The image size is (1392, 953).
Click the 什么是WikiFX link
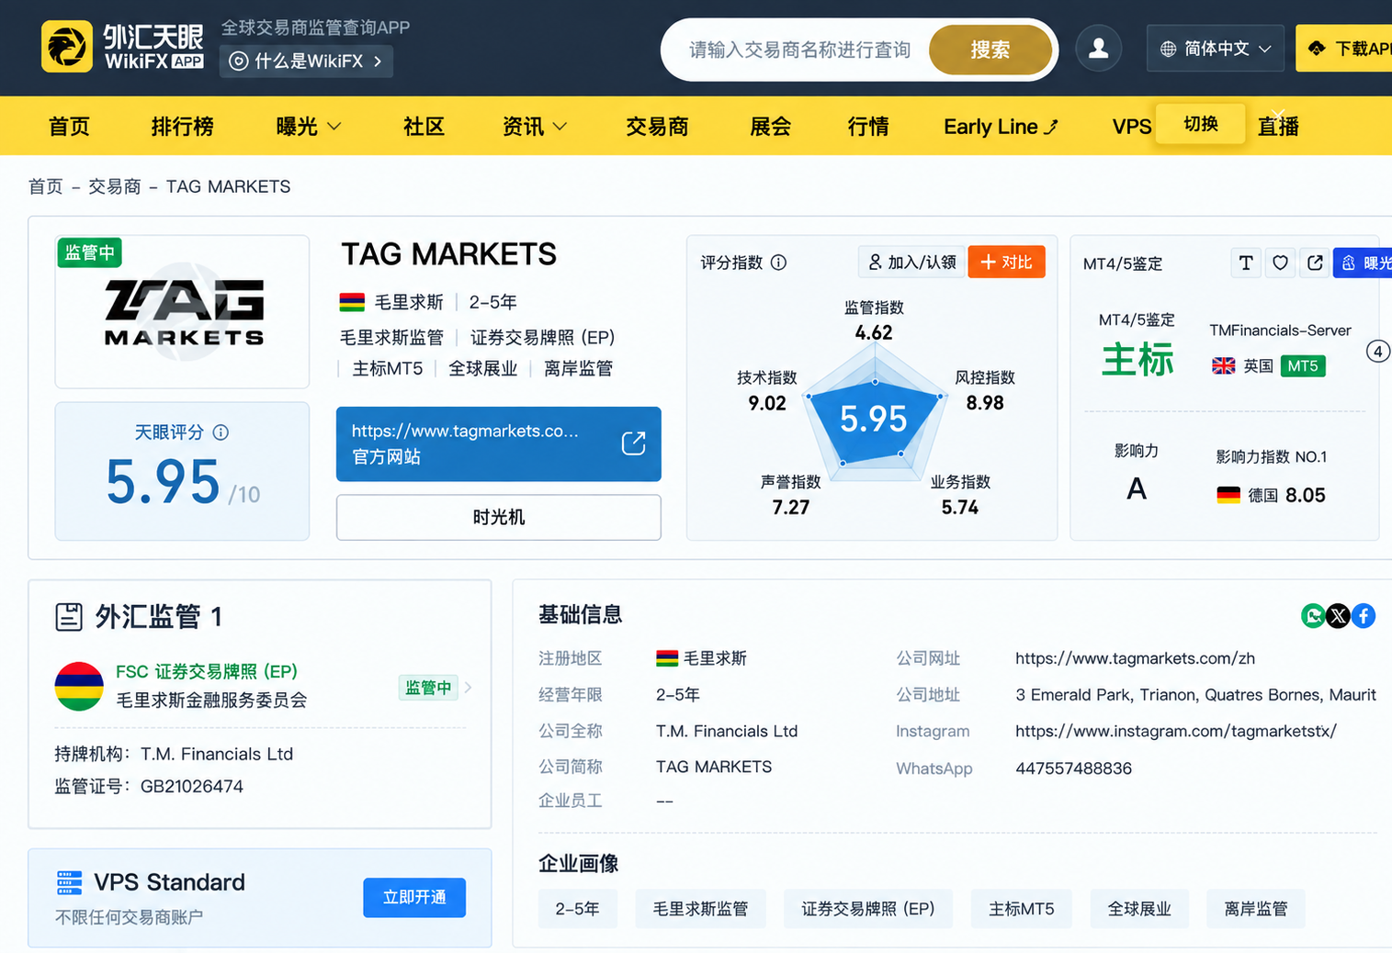pos(307,62)
